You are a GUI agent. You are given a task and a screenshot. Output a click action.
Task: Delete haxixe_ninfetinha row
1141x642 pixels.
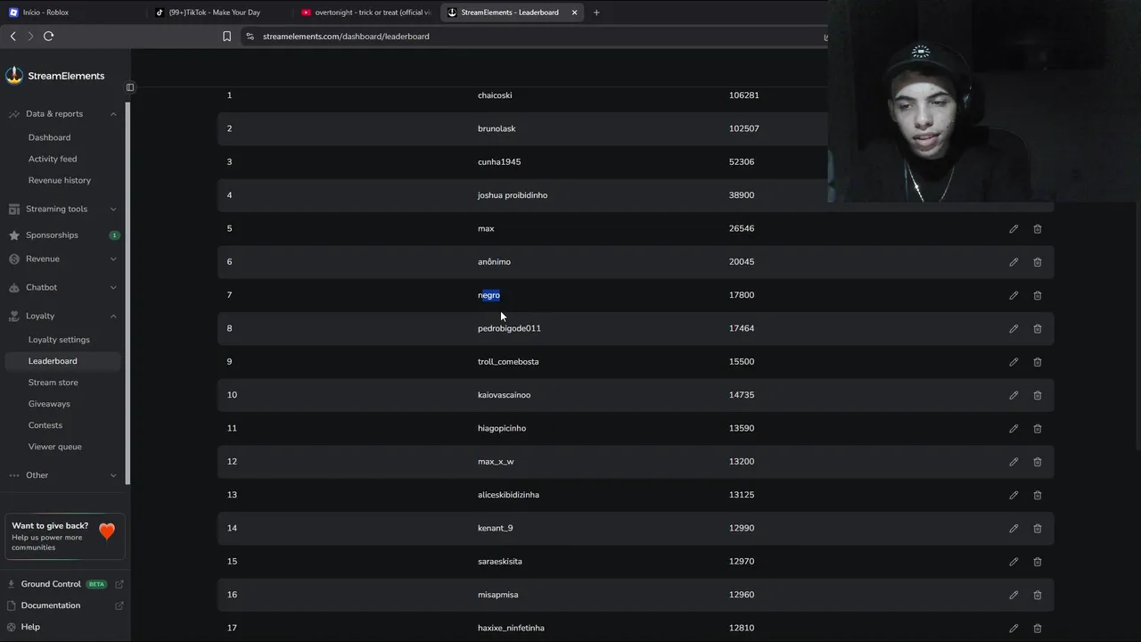[1038, 629]
